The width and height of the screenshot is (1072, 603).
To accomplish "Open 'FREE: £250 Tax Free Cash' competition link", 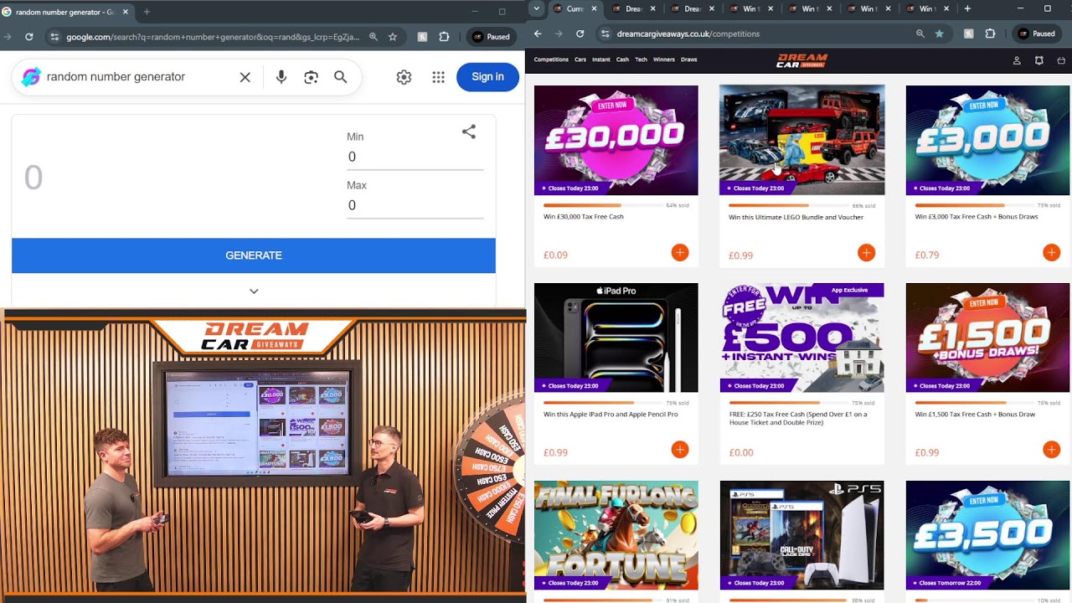I will [x=797, y=418].
